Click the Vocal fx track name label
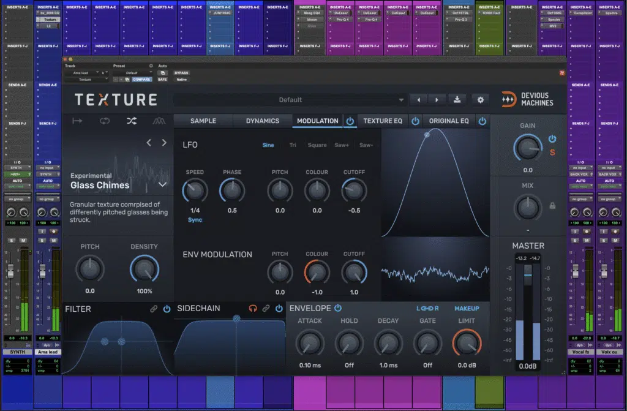 pos(580,352)
